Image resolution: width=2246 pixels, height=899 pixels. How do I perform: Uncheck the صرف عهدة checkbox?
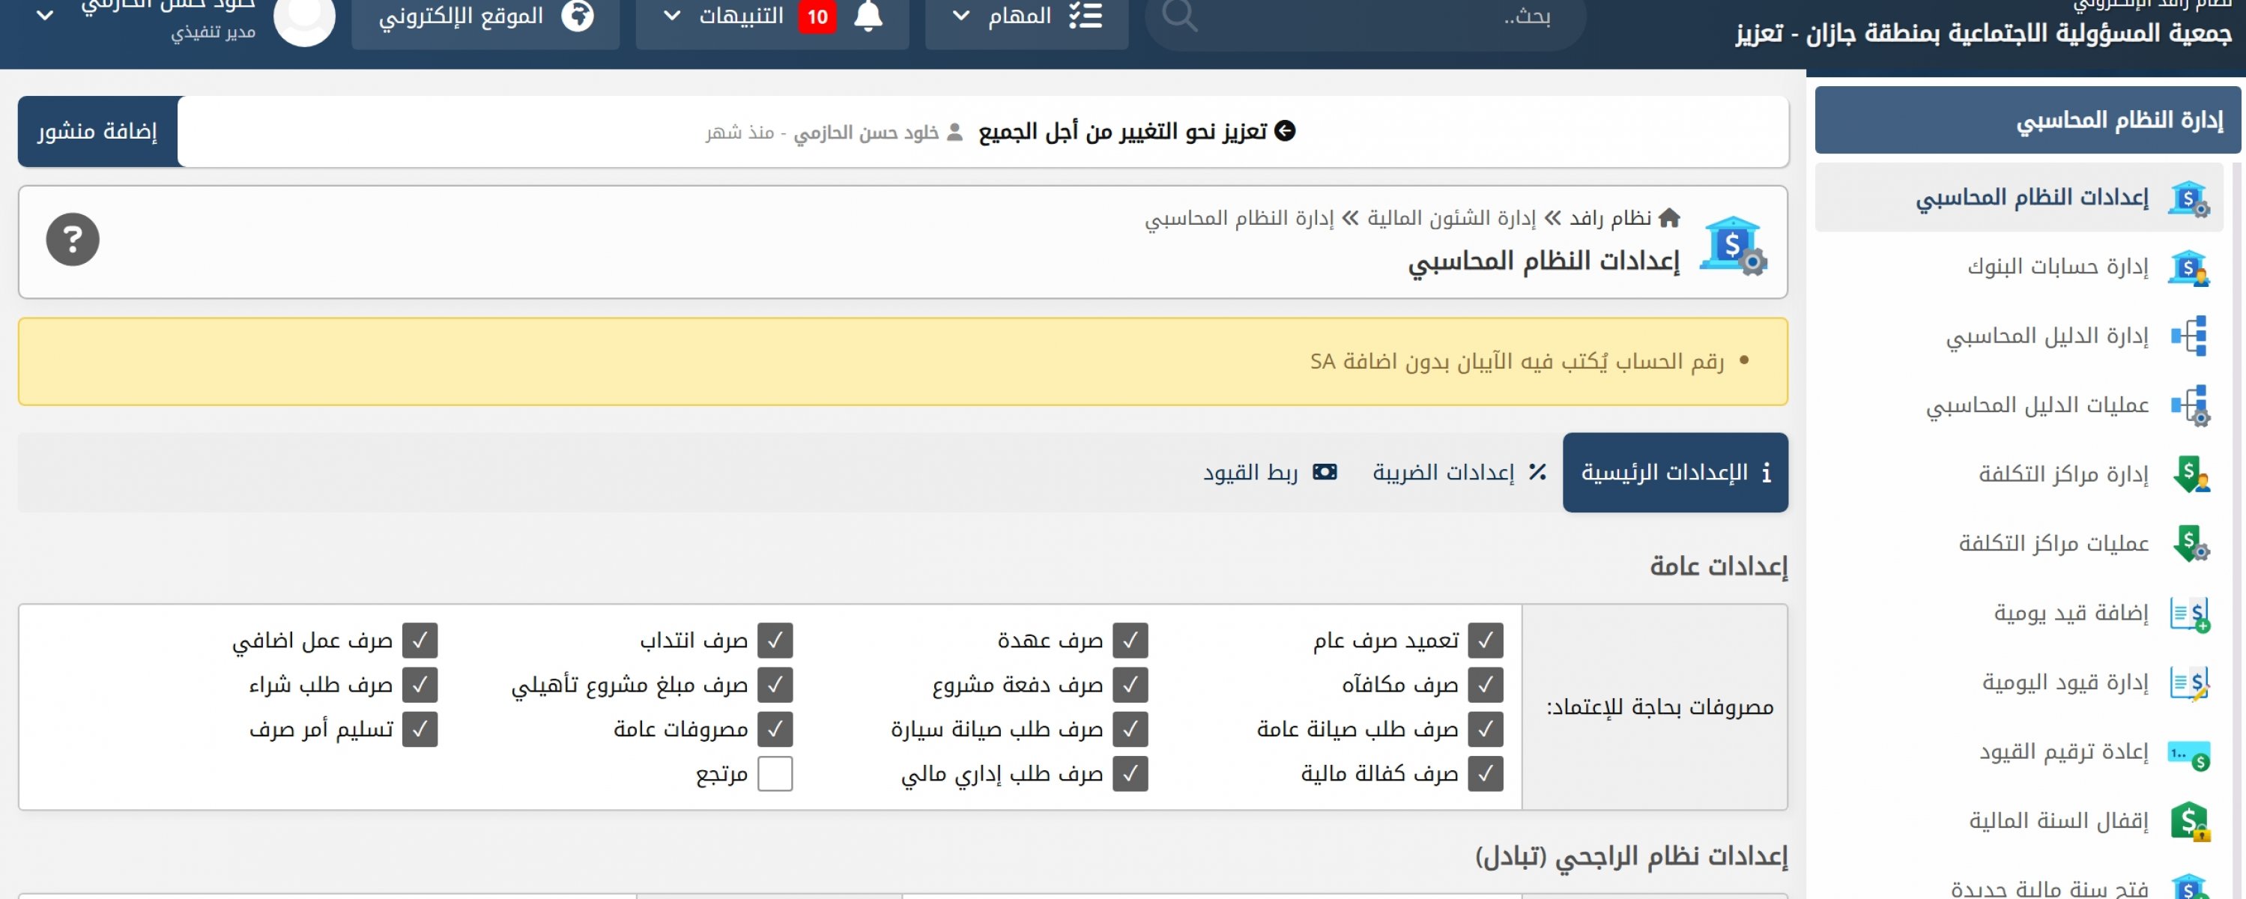point(1130,640)
